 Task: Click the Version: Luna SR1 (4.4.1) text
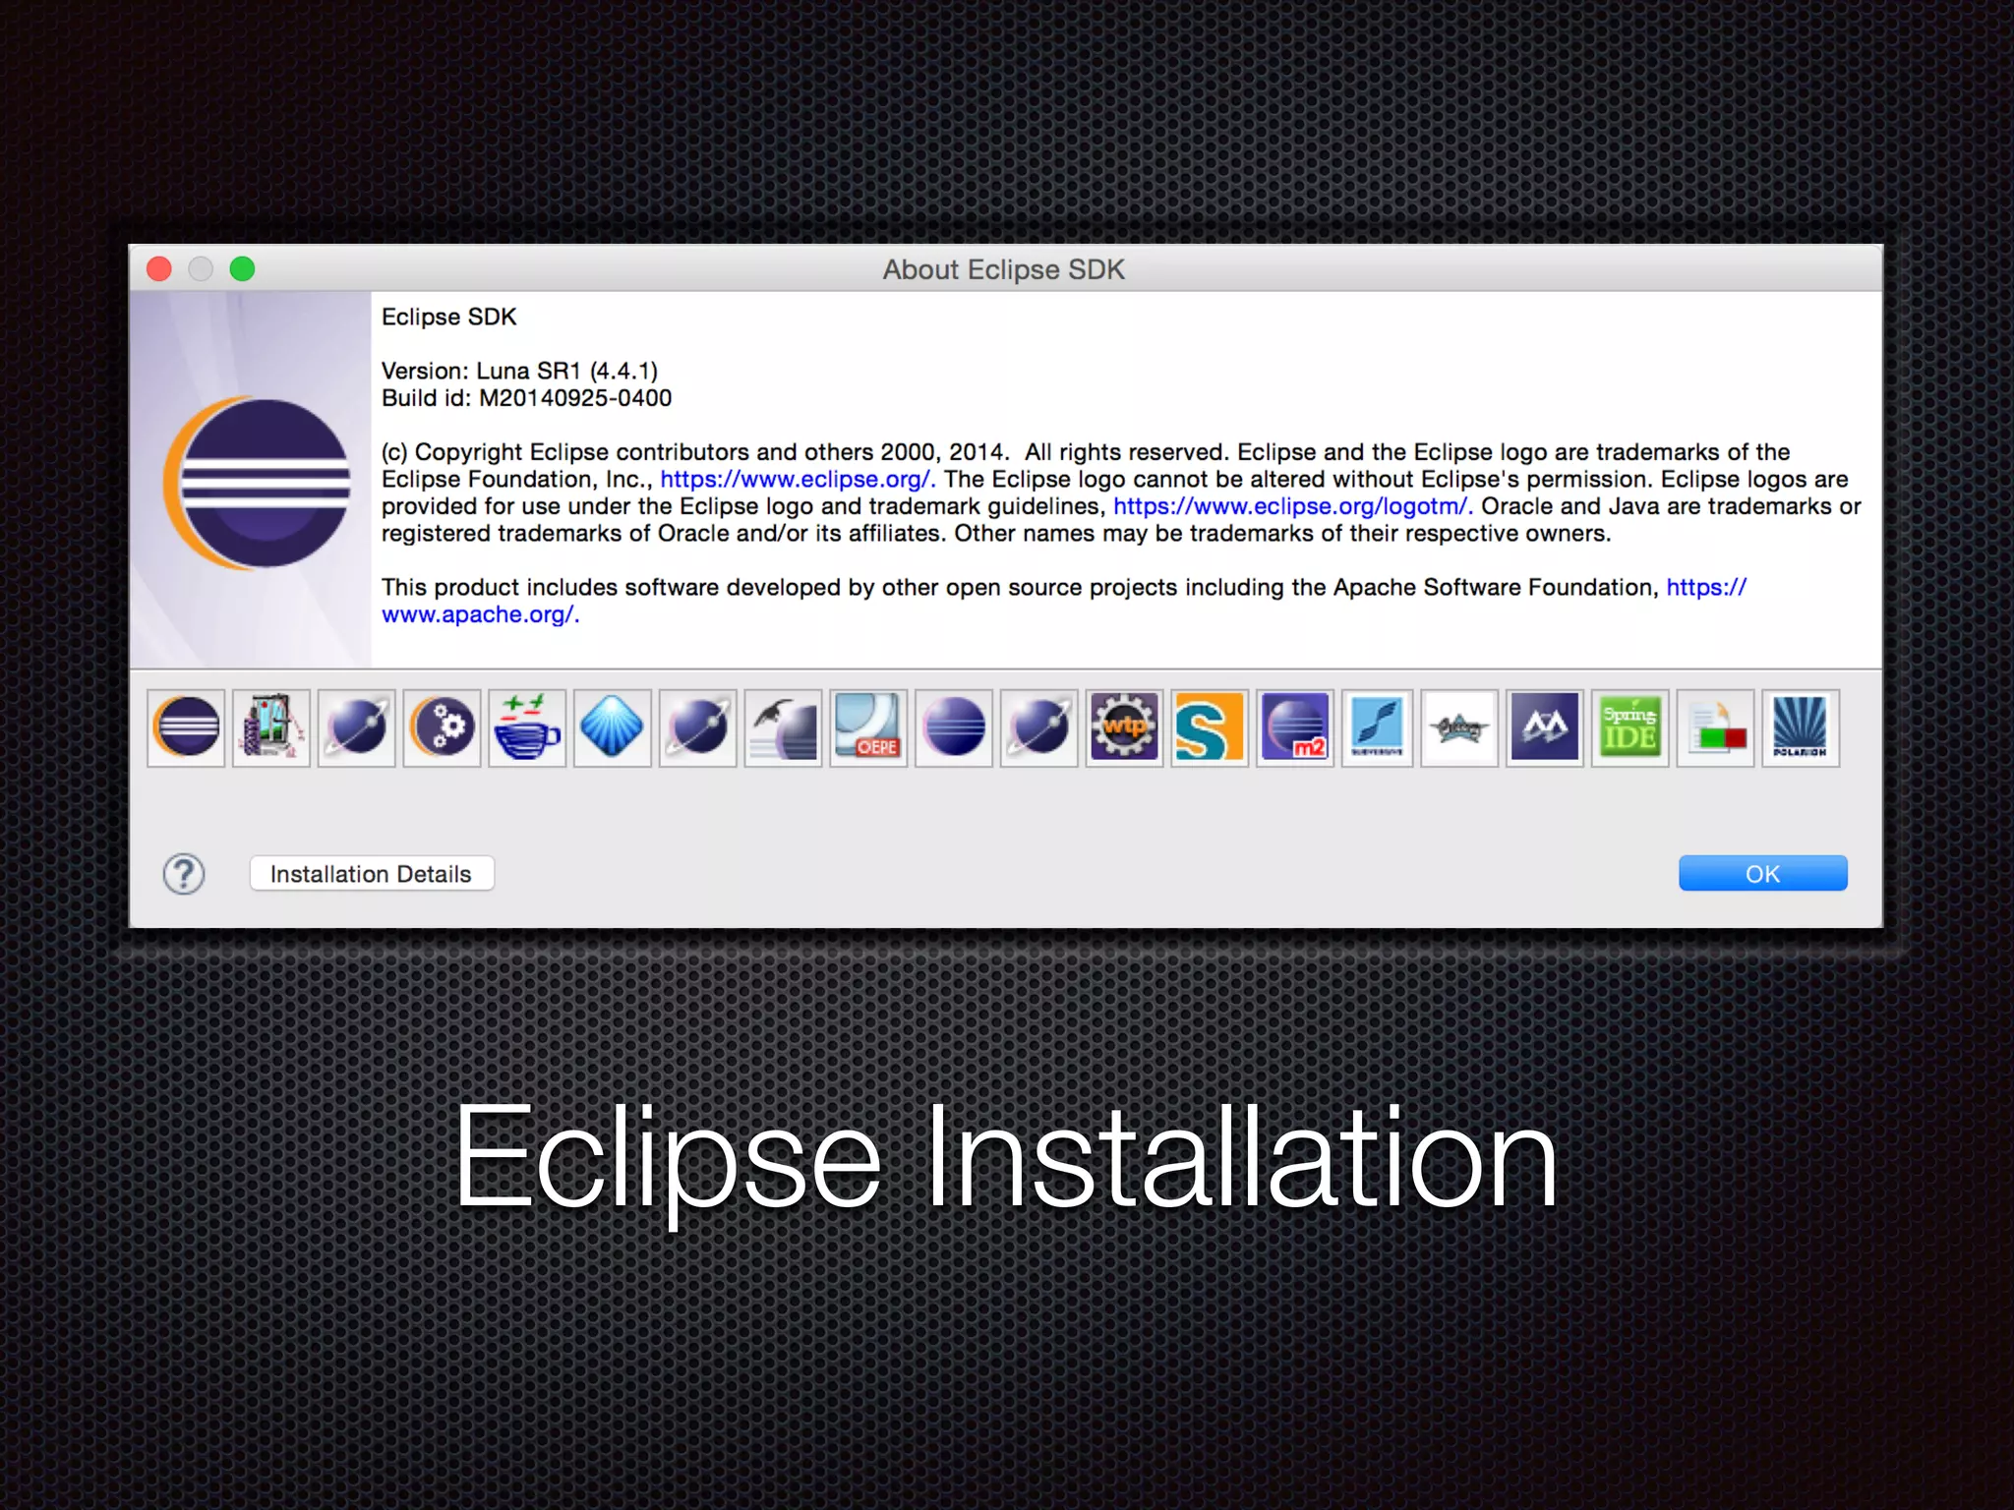tap(519, 371)
